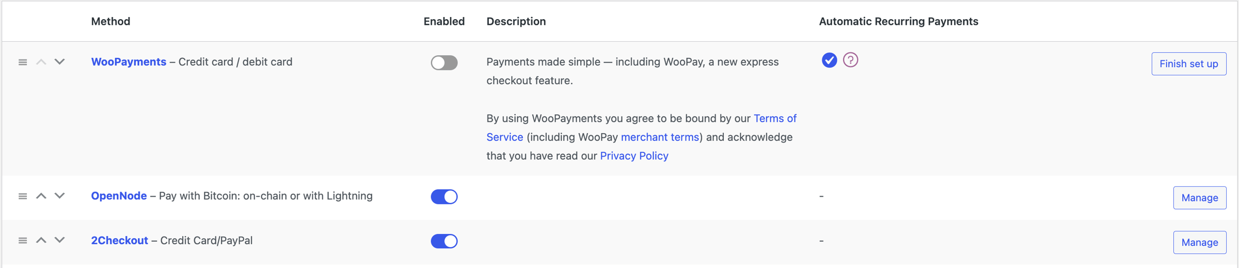Open the WooPayments method link
1239x268 pixels.
[129, 62]
